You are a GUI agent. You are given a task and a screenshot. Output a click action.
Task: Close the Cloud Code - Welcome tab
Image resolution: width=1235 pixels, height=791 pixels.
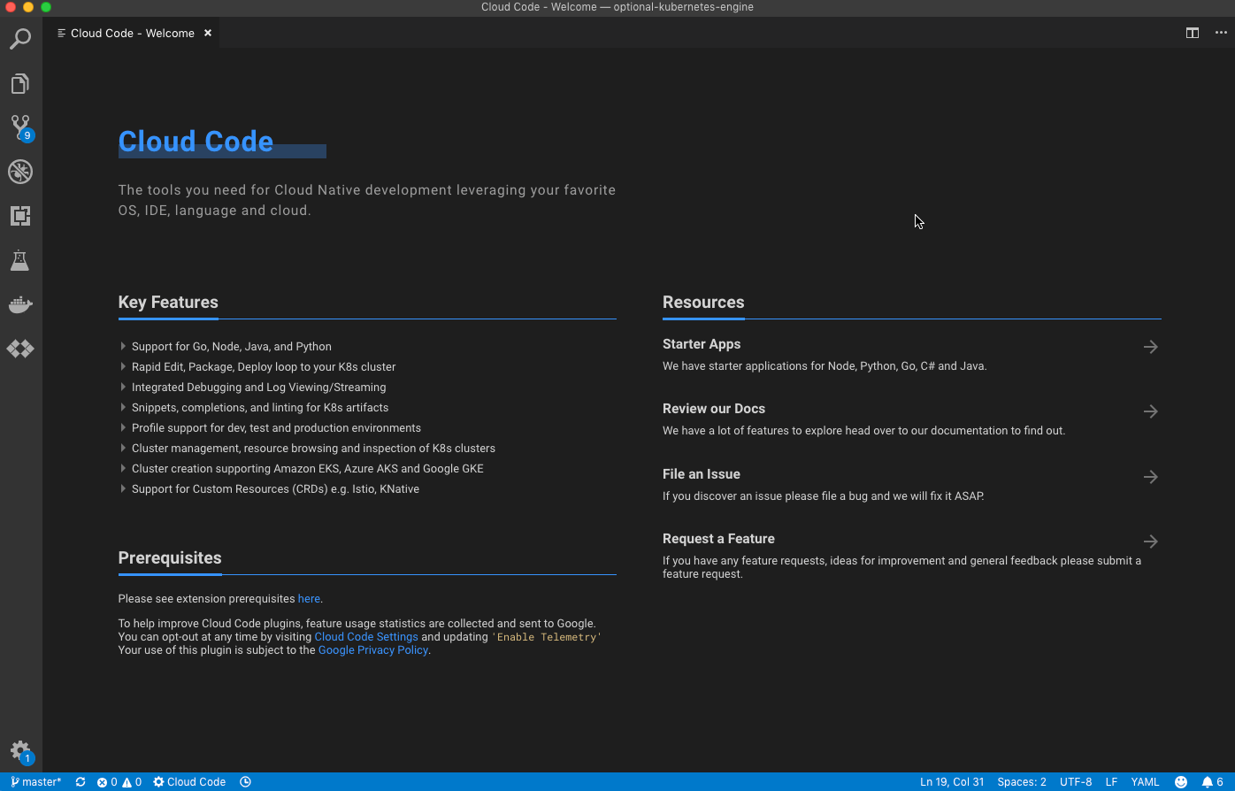coord(208,34)
